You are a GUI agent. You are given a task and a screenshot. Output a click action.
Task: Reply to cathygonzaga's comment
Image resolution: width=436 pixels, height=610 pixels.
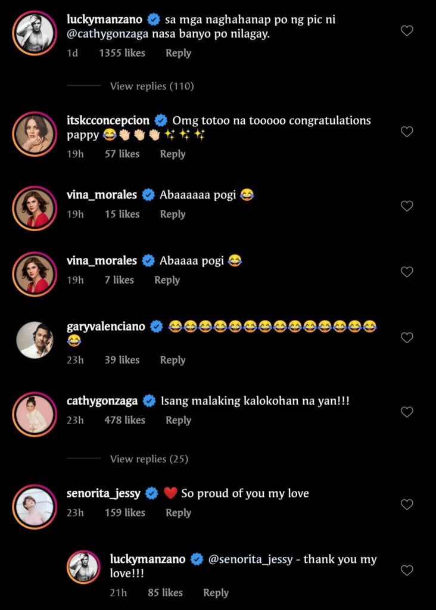(178, 420)
